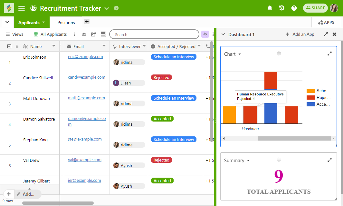Click in the Search field
Image resolution: width=343 pixels, height=206 pixels.
tap(154, 34)
